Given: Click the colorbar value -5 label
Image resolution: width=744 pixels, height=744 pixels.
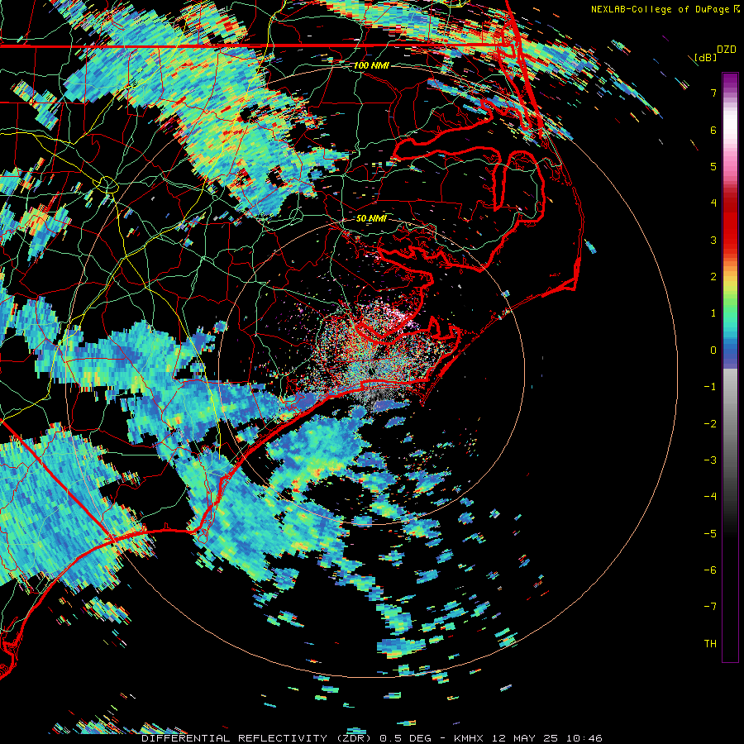Looking at the screenshot, I should (710, 533).
